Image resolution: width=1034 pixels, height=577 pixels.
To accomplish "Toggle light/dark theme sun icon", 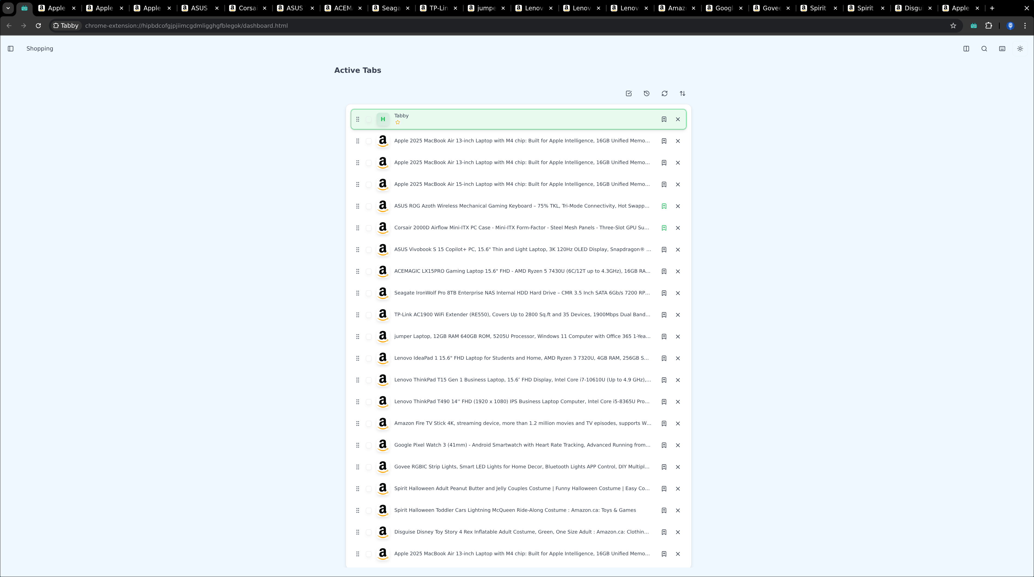I will point(1020,49).
